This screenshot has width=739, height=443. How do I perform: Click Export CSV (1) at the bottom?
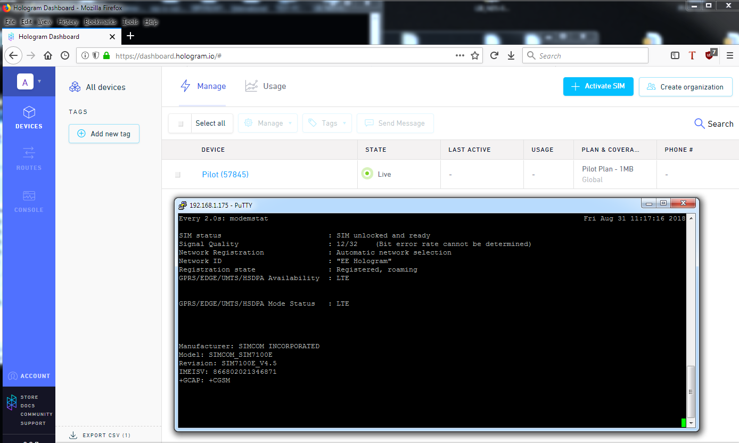[x=100, y=435]
